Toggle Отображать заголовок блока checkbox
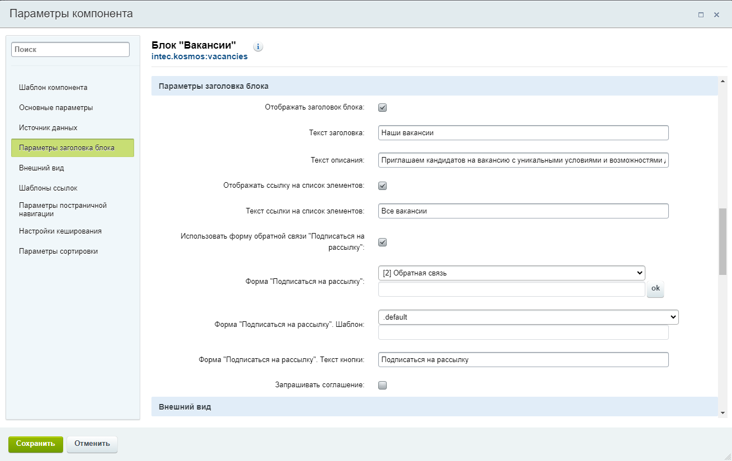Viewport: 732px width, 461px height. [x=383, y=107]
